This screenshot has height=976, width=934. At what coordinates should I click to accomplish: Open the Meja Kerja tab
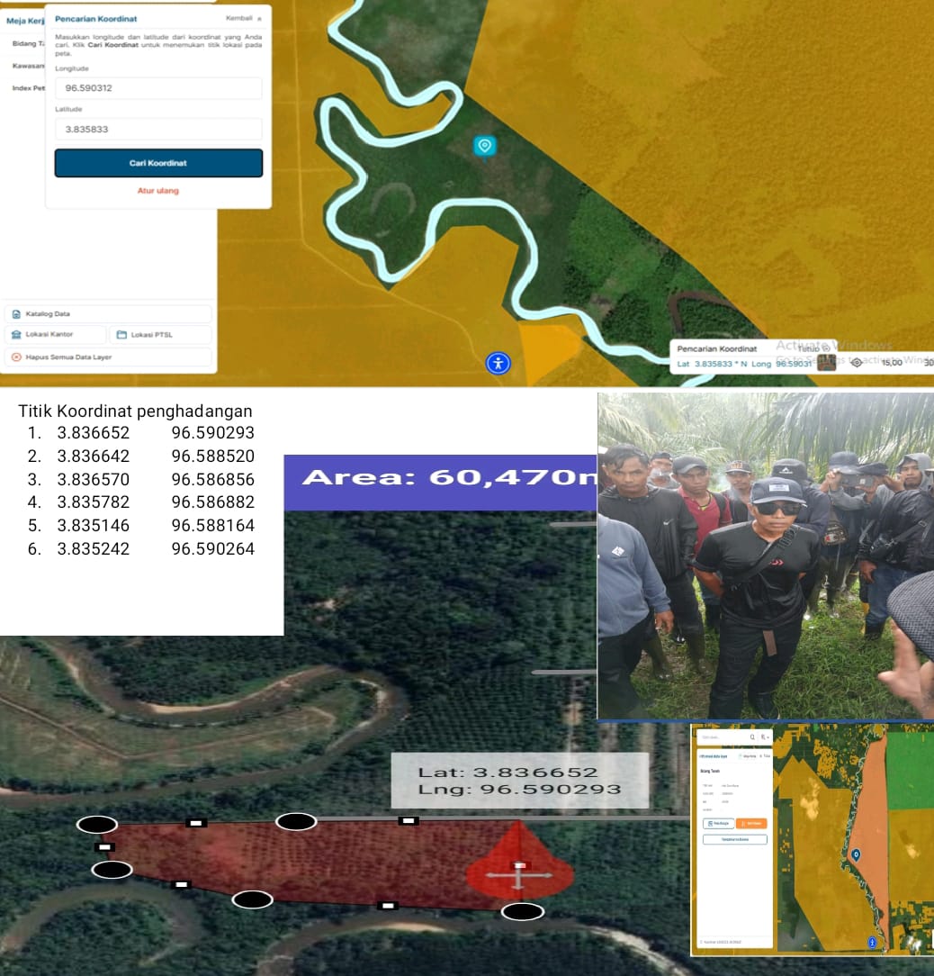tap(25, 21)
